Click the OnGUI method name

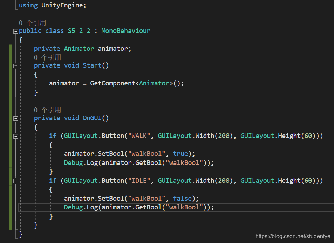pyautogui.click(x=92, y=118)
